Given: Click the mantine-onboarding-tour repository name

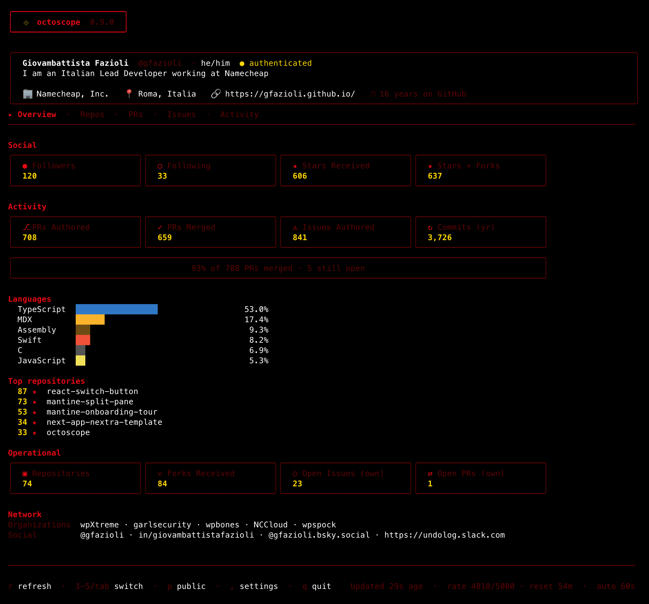Looking at the screenshot, I should click(x=102, y=412).
